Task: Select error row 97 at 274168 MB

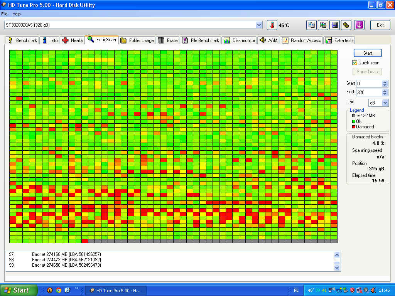Action: 170,254
